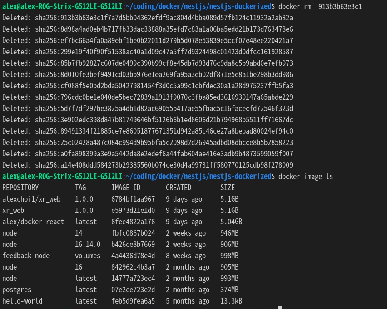Viewport: 387px width, 309px height.
Task: Click repository name hello-world
Action: pyautogui.click(x=22, y=301)
